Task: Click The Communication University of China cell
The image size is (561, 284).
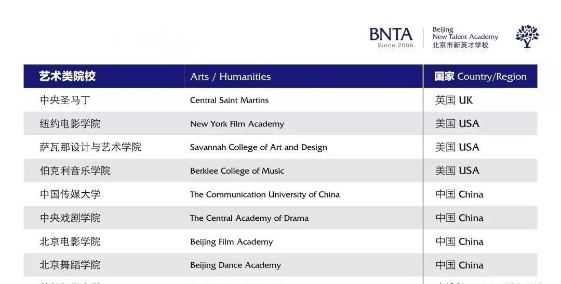Action: click(264, 195)
